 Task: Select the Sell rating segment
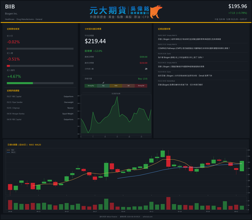129,86
